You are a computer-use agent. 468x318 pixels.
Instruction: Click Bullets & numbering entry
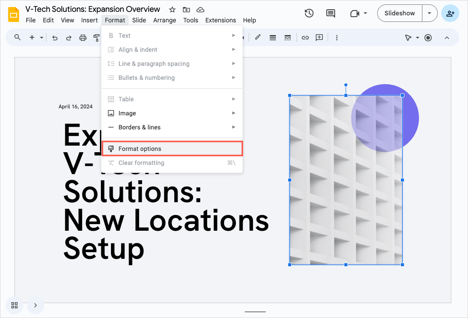(x=172, y=78)
